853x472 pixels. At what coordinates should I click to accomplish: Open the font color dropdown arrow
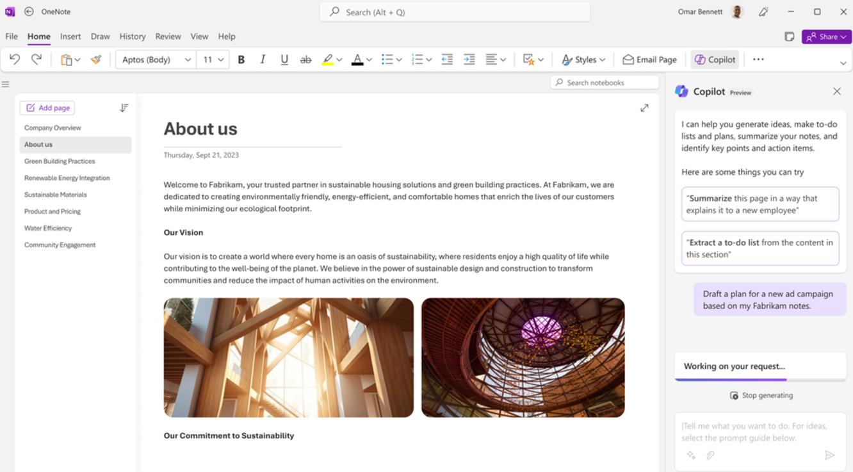pos(368,59)
